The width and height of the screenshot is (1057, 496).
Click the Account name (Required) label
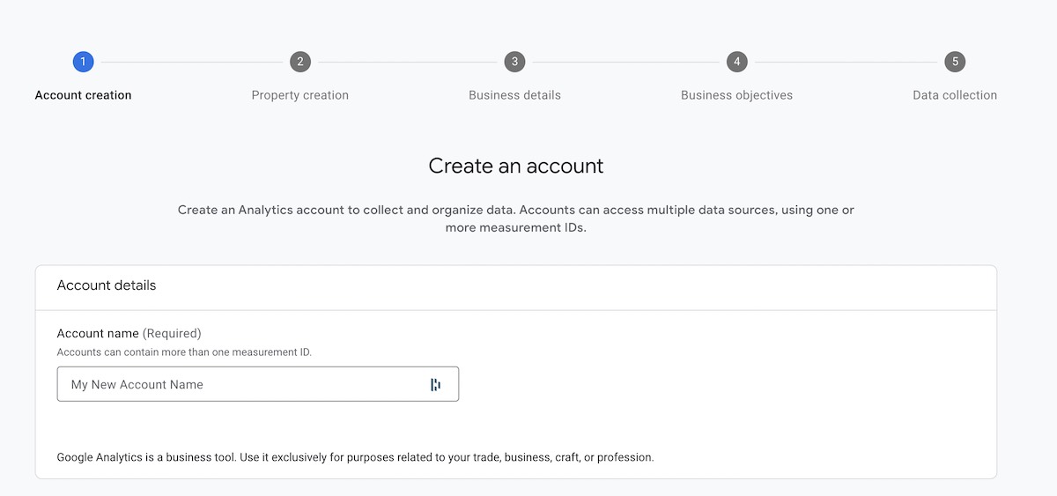click(x=129, y=333)
